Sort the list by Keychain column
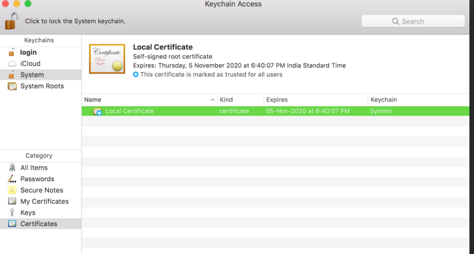Screen dimensions: 474x254 [419, 100]
